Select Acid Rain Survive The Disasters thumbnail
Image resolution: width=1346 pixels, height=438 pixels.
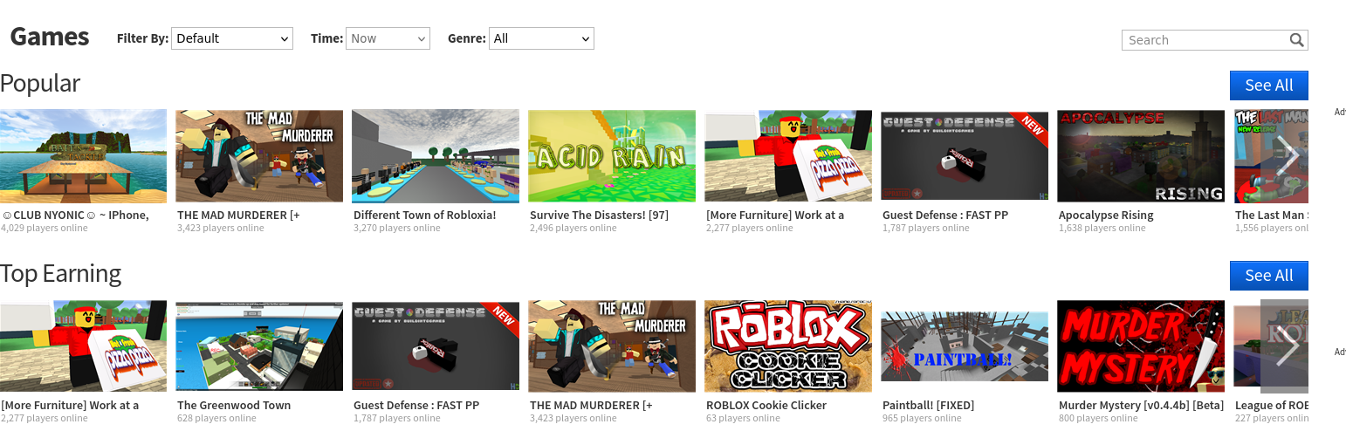[612, 155]
